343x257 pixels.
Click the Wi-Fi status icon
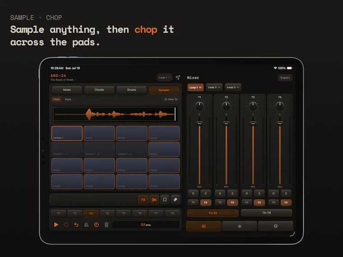click(275, 68)
